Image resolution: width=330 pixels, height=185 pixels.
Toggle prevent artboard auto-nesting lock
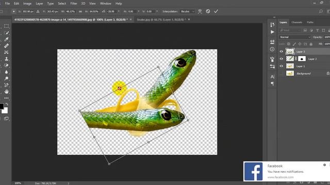pos(305,44)
